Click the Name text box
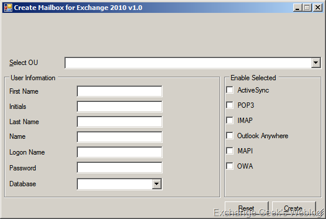326x219 pixels. click(x=119, y=137)
